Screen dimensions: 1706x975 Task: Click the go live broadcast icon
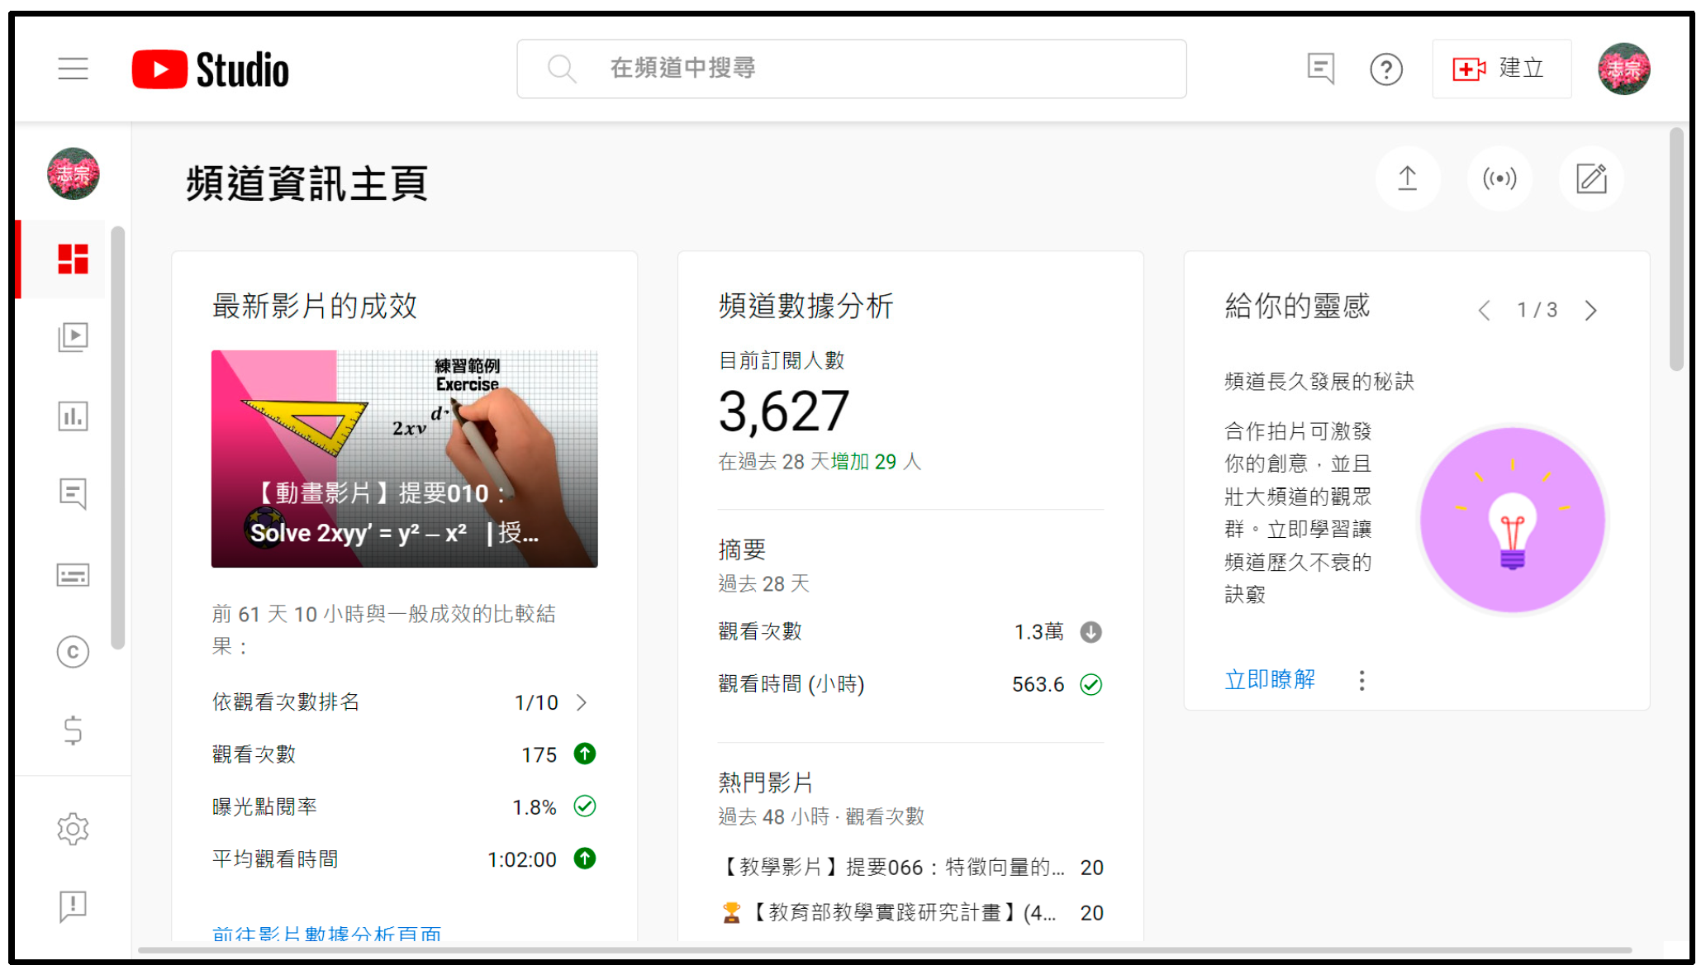click(1499, 178)
